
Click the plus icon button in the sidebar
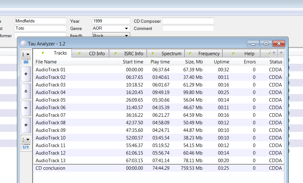pos(26,74)
